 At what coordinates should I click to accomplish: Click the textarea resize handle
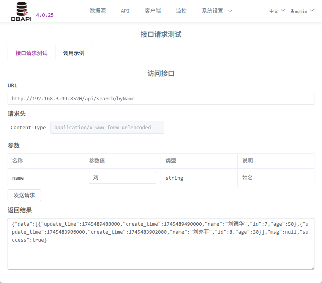point(313,267)
